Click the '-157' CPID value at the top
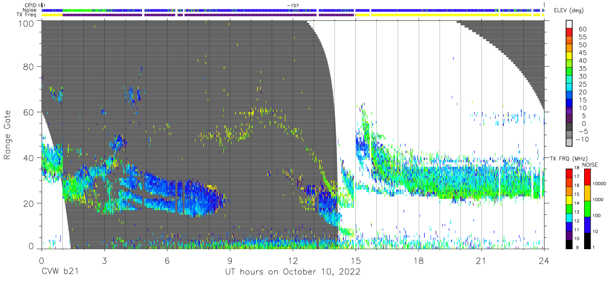Image resolution: width=612 pixels, height=282 pixels. coord(293,5)
